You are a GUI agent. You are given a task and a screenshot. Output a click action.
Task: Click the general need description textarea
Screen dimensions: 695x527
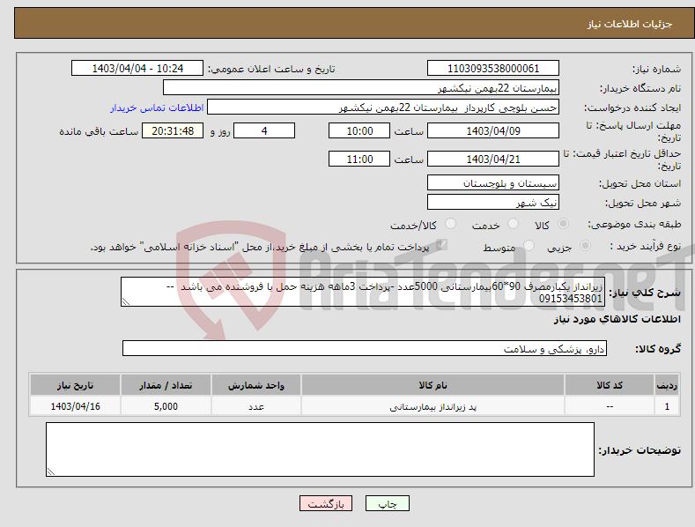pyautogui.click(x=363, y=292)
